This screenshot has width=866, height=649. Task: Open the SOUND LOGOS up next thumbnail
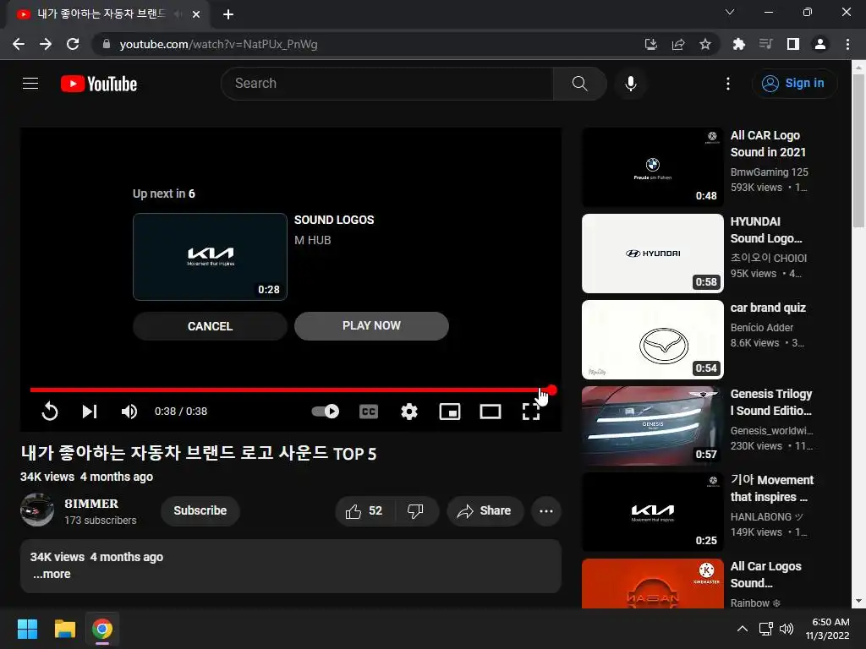tap(210, 257)
